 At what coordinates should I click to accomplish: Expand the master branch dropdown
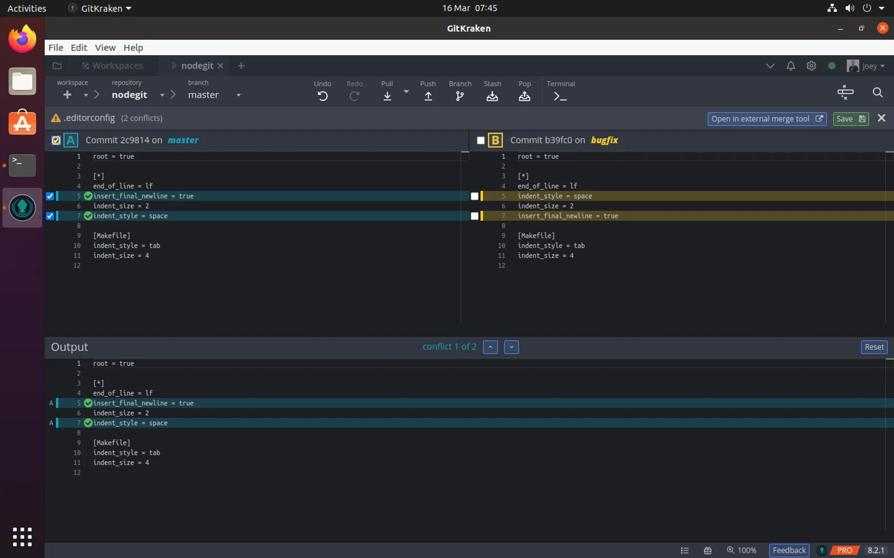239,95
